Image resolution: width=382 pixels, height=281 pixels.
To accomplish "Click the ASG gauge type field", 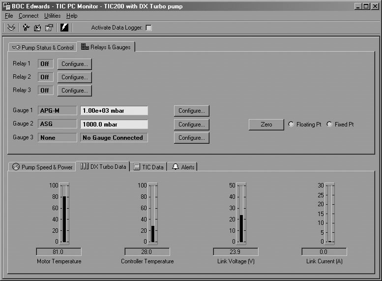I will click(57, 124).
